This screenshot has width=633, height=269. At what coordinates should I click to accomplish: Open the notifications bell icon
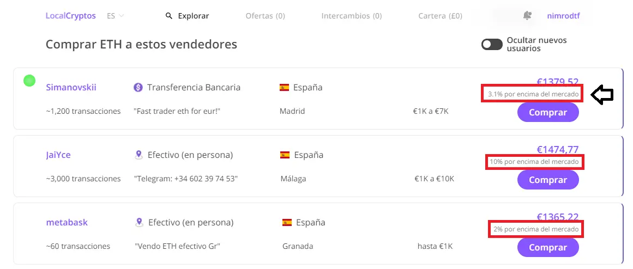pos(527,16)
